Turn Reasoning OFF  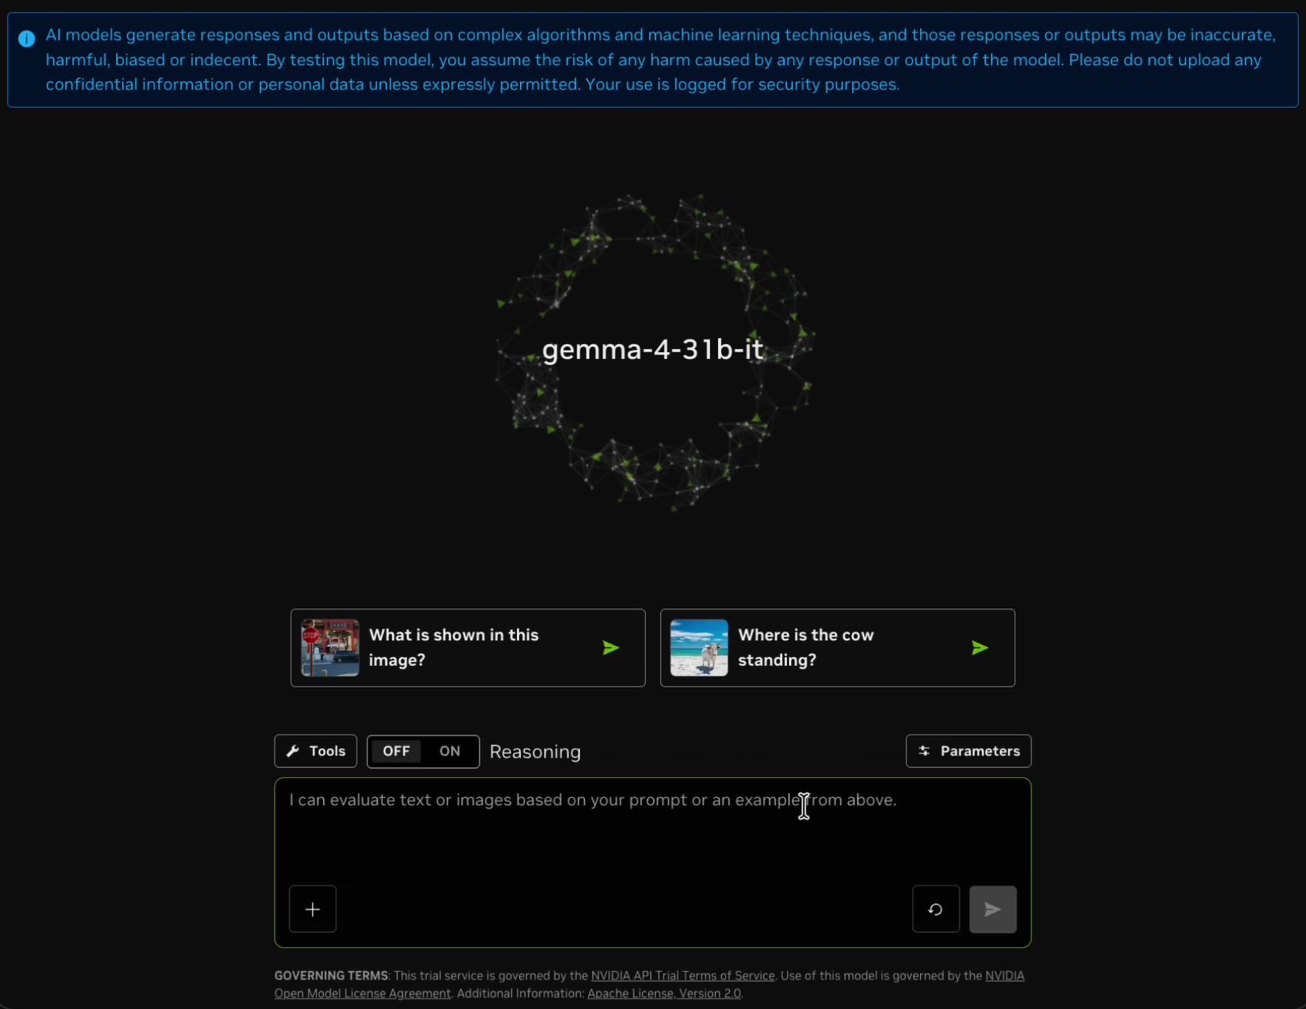[x=396, y=751]
